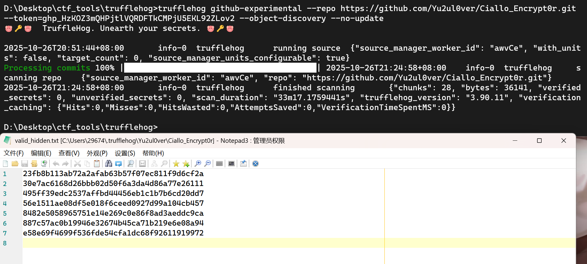
Task: Open the 外观(P) menu
Action: pyautogui.click(x=97, y=153)
